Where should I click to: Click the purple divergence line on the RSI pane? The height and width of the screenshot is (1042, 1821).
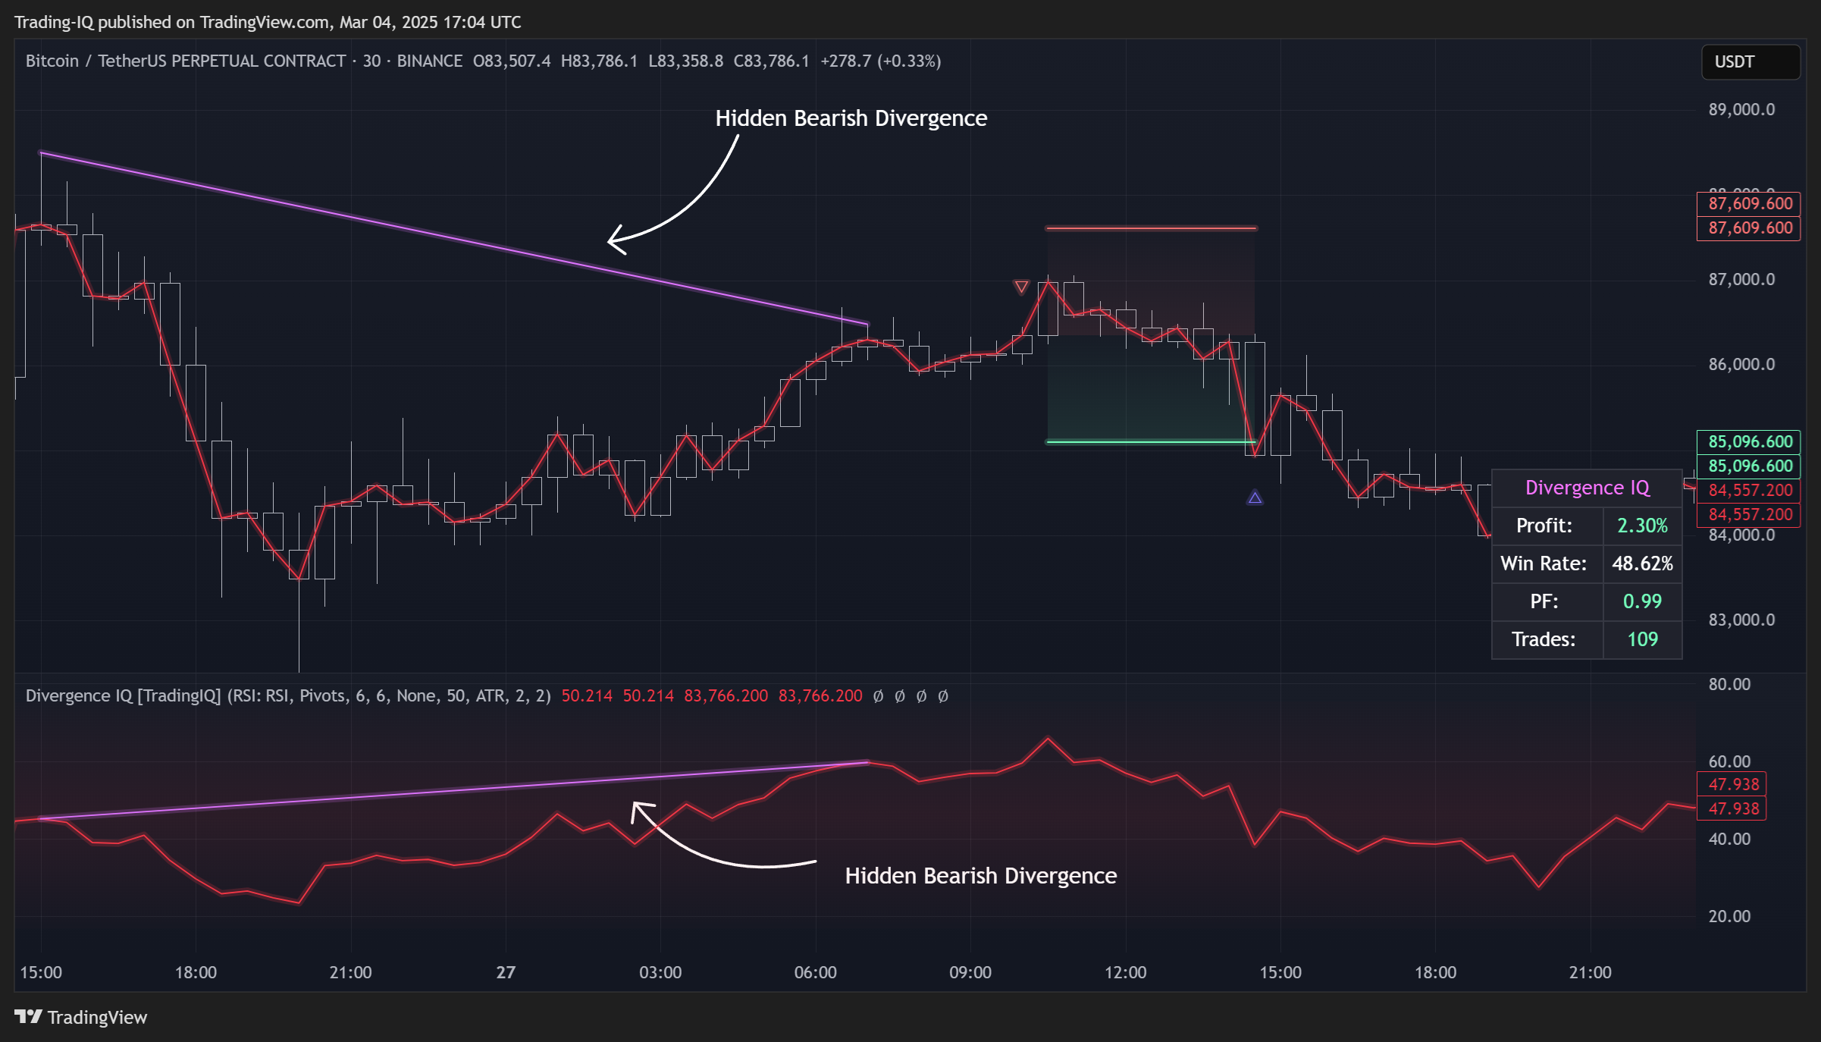pyautogui.click(x=455, y=791)
